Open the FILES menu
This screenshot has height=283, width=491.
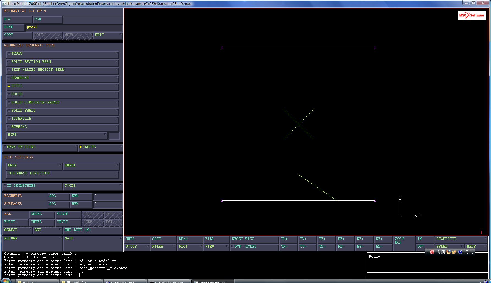[x=163, y=247]
